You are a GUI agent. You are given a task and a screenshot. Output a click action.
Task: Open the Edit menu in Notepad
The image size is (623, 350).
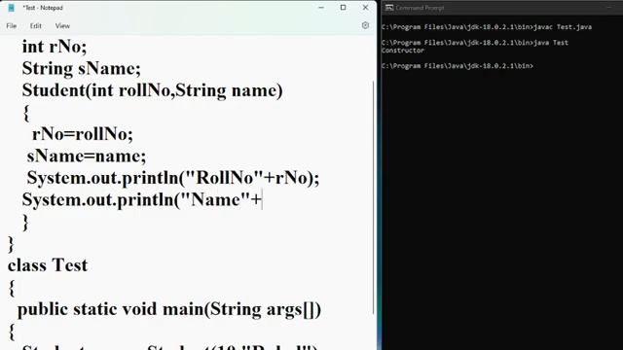35,26
